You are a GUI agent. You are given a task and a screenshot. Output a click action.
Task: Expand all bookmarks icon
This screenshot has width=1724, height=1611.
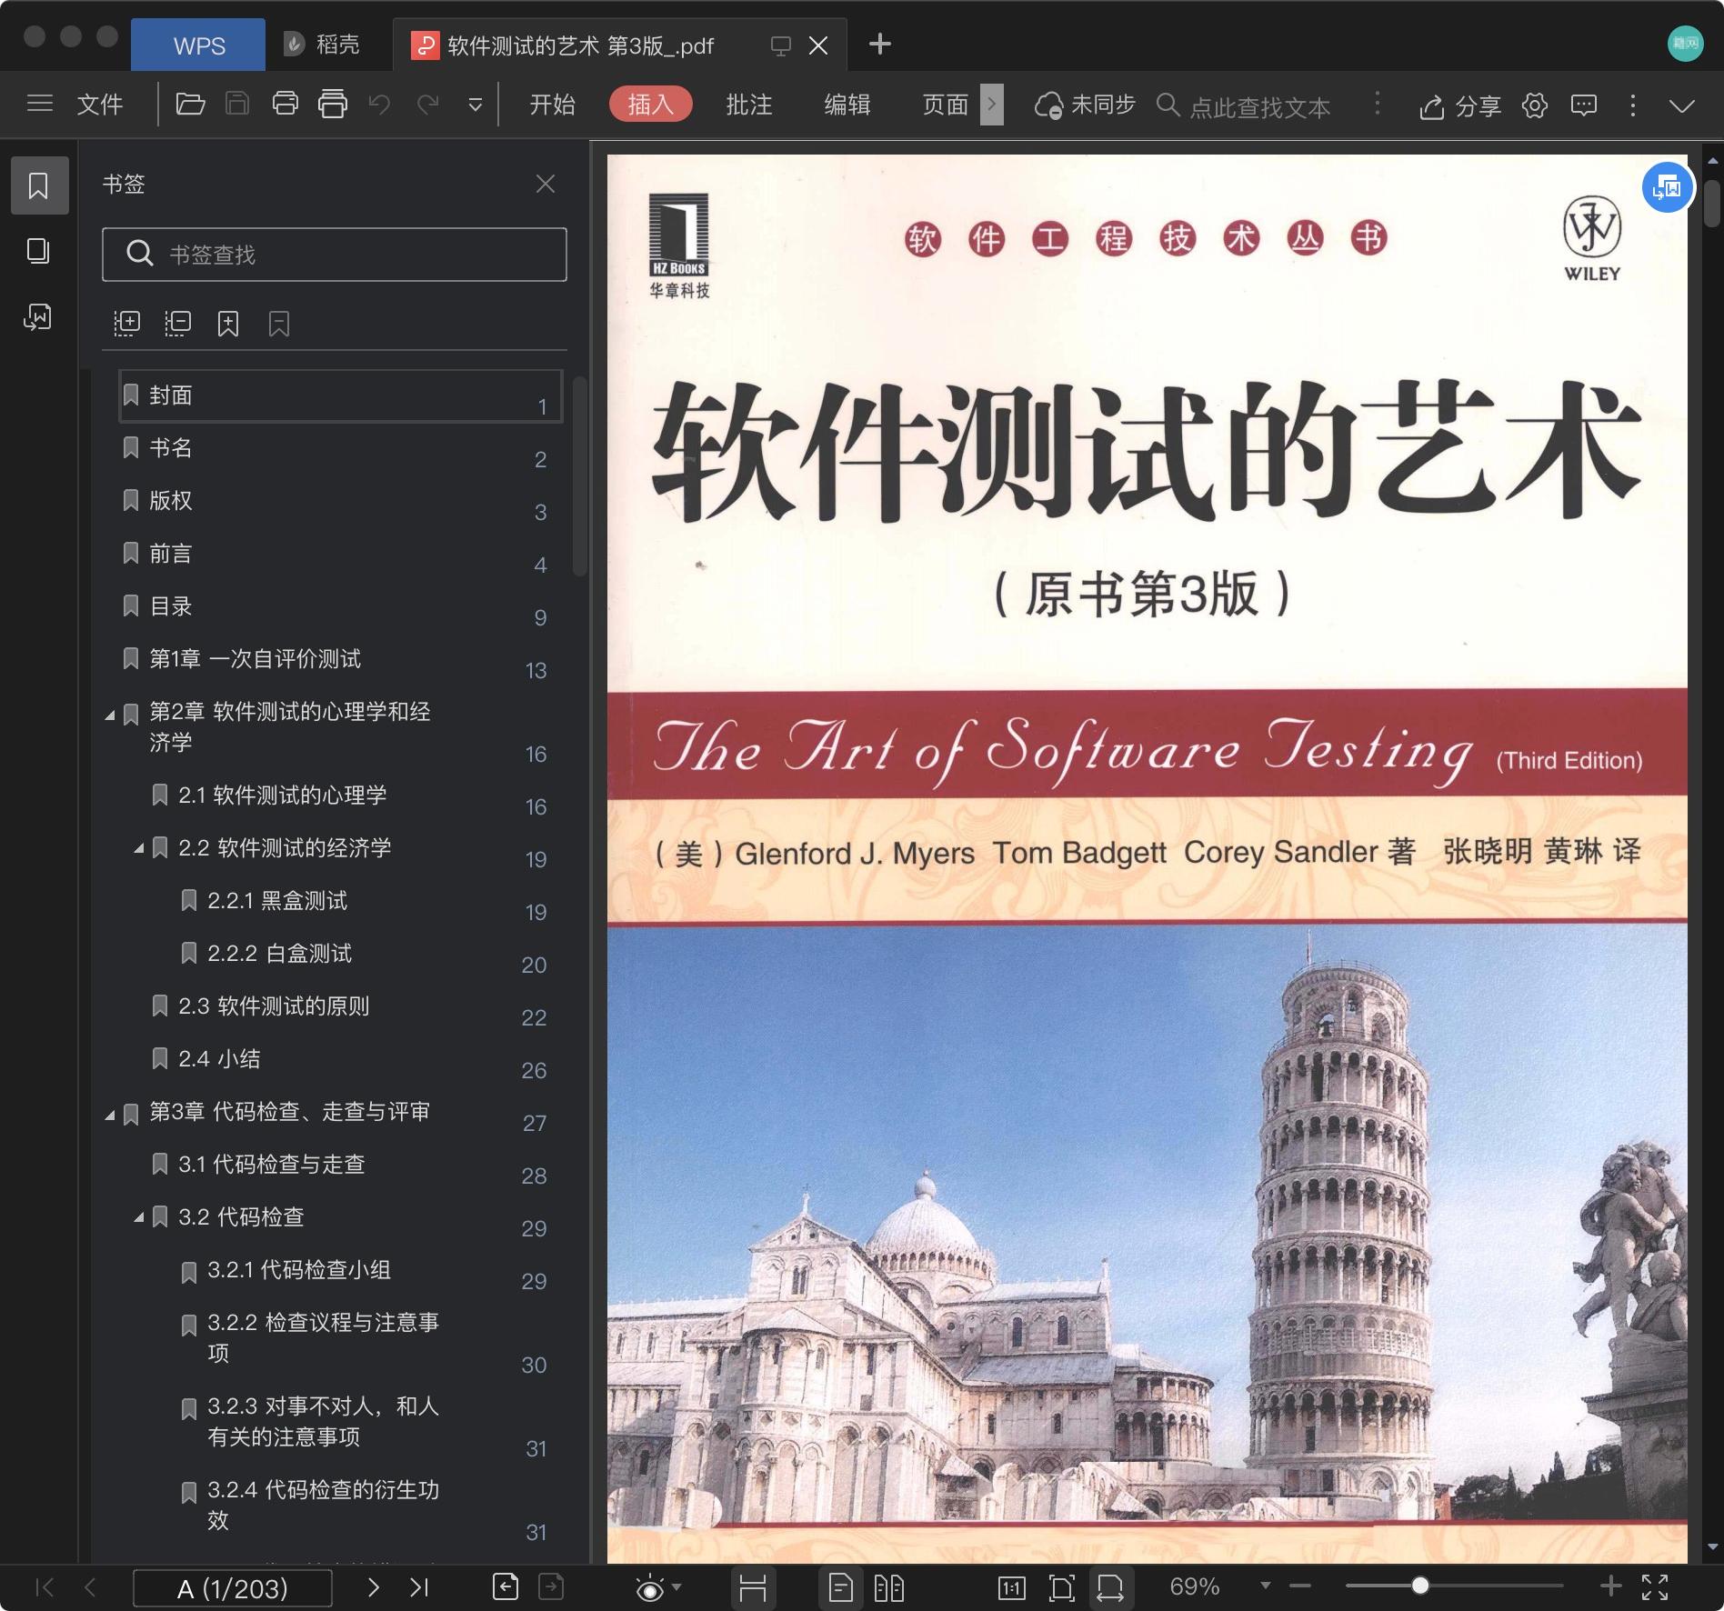pyautogui.click(x=127, y=324)
